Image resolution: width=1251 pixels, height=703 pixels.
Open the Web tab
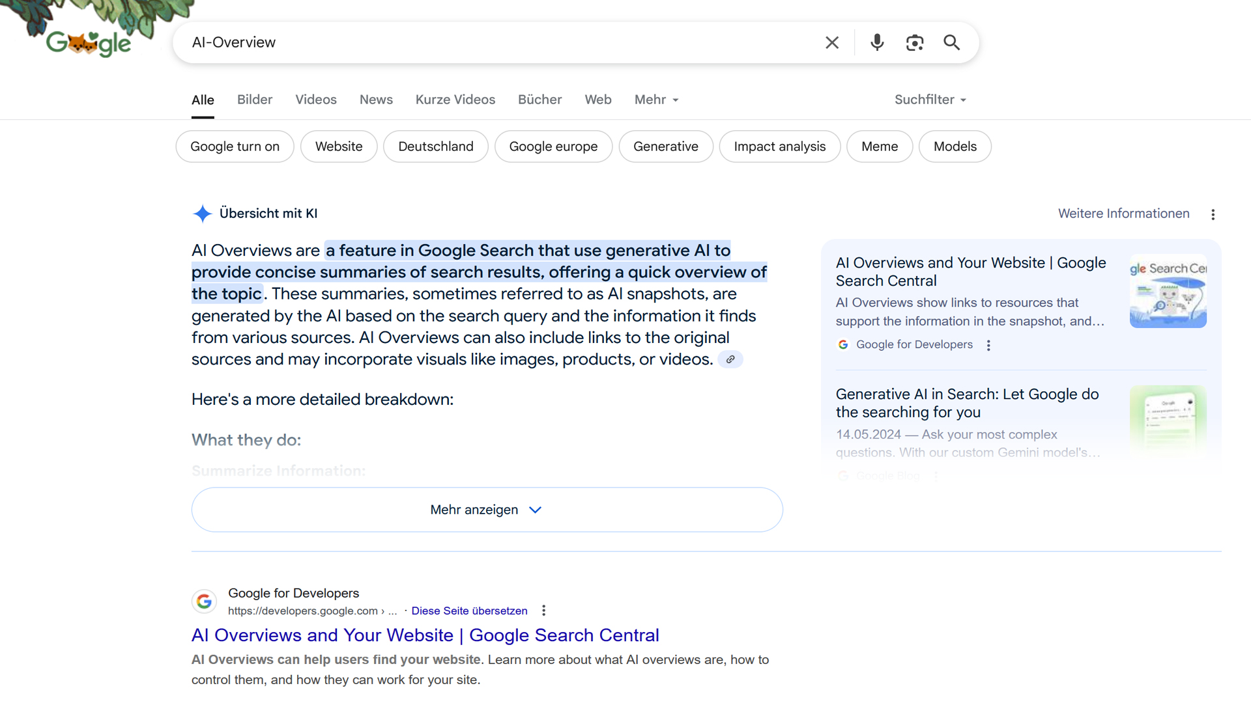(x=598, y=100)
